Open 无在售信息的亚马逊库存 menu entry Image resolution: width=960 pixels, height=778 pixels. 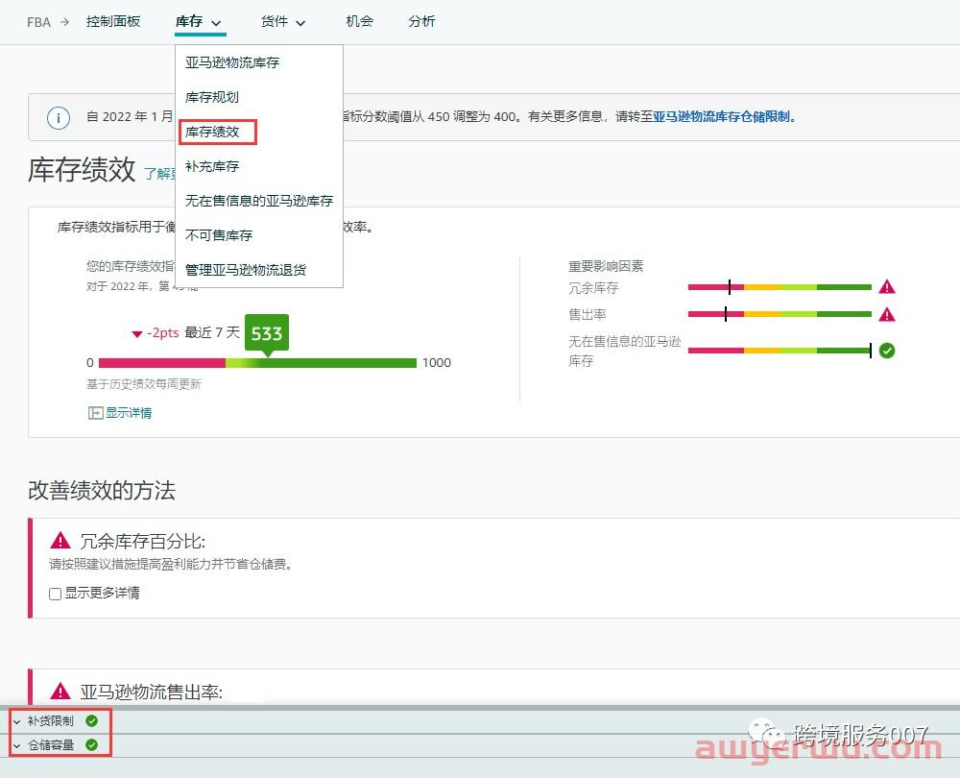click(x=259, y=201)
